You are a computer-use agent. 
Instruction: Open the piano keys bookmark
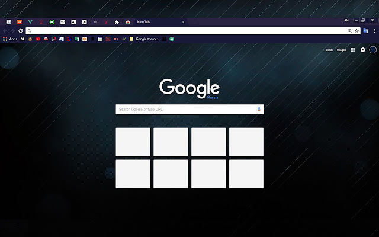pyautogui.click(x=164, y=39)
